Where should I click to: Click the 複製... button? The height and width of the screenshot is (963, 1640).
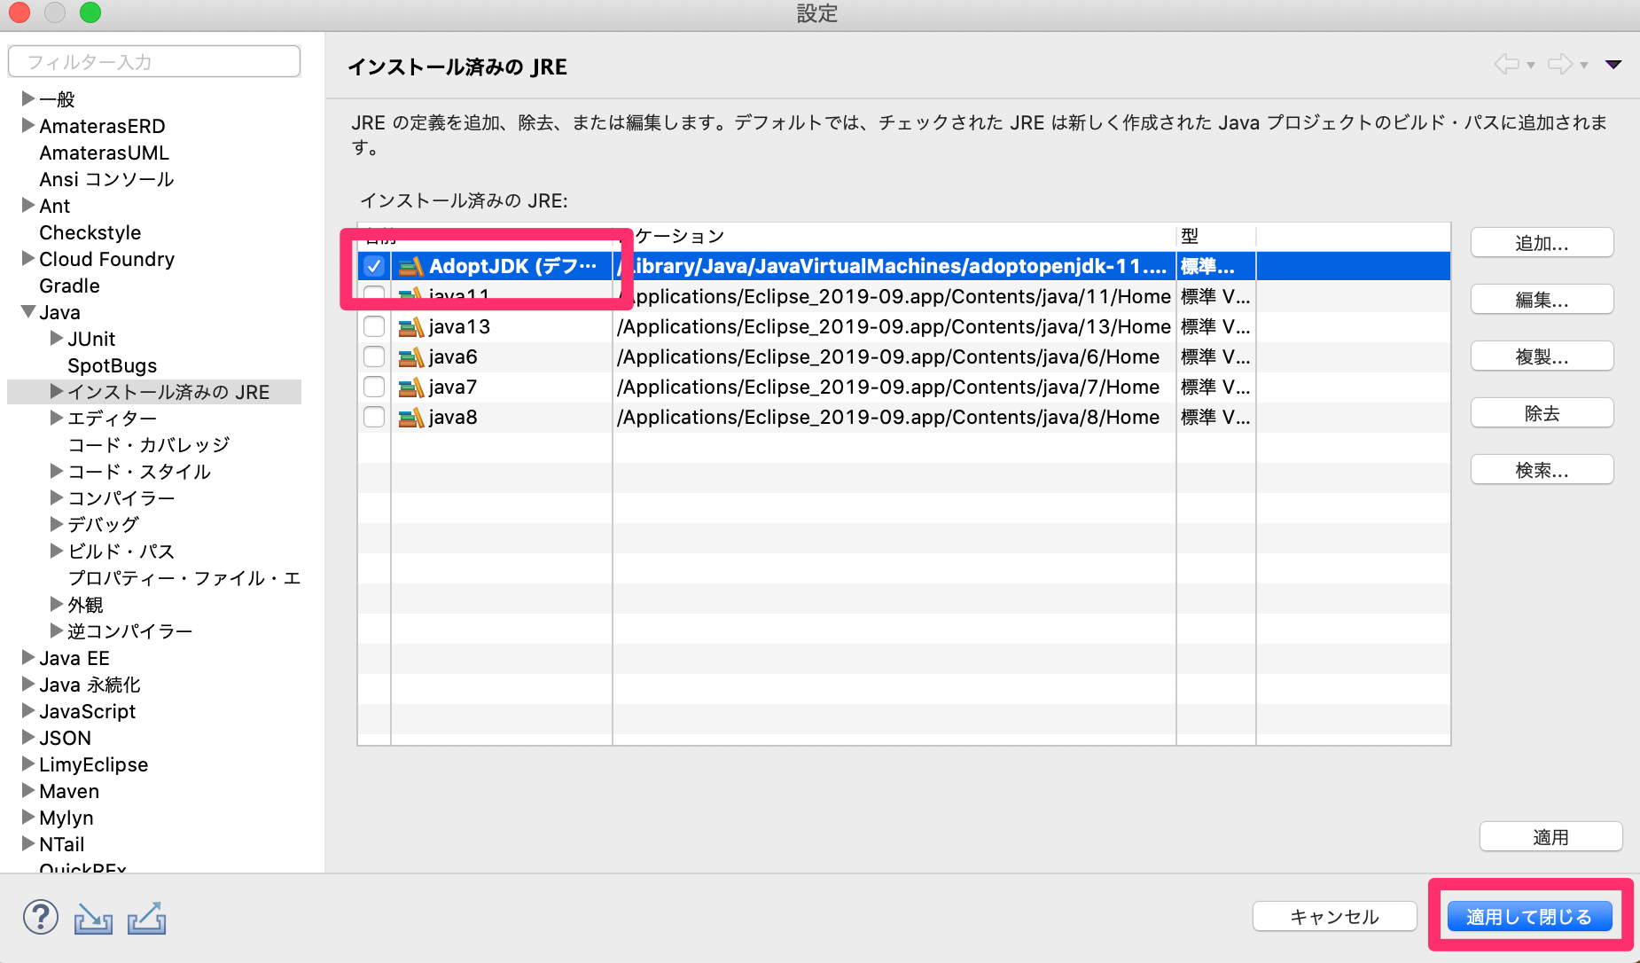point(1542,356)
